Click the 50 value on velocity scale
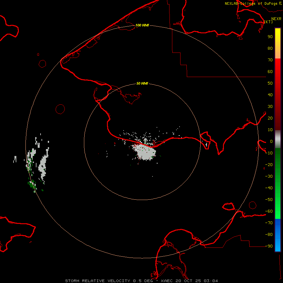The image size is (283, 283). (x=270, y=83)
